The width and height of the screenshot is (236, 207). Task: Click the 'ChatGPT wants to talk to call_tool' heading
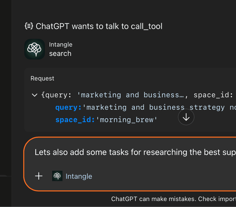pos(99,27)
